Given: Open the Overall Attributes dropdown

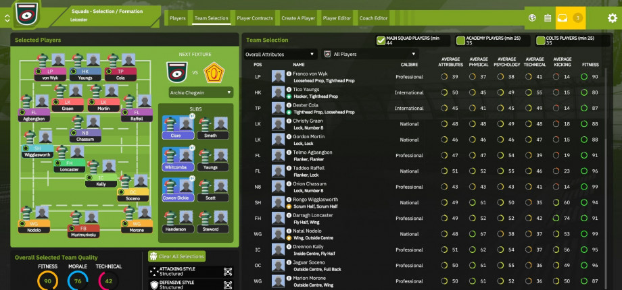Looking at the screenshot, I should point(280,54).
